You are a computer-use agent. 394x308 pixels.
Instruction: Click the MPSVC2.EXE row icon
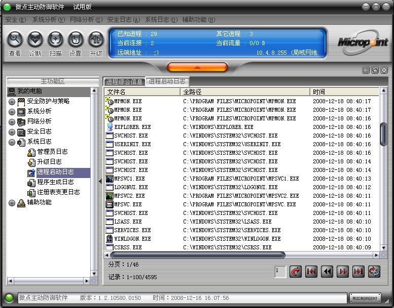[x=110, y=196]
